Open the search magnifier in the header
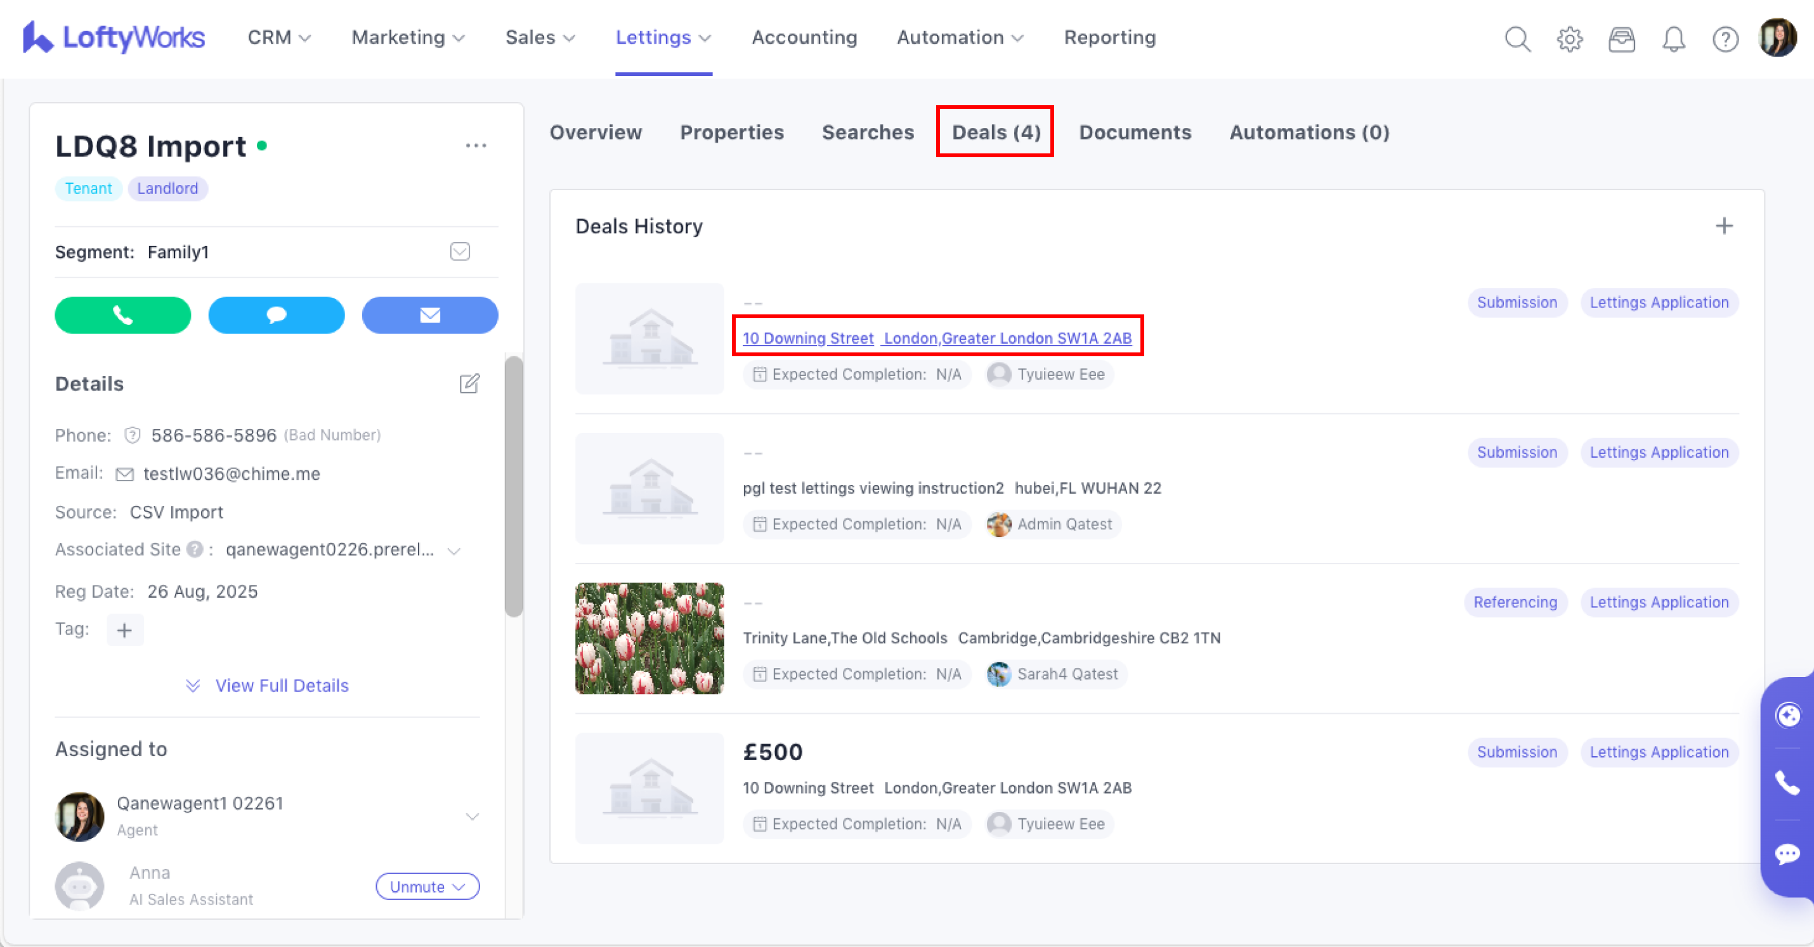Image resolution: width=1814 pixels, height=947 pixels. coord(1518,39)
